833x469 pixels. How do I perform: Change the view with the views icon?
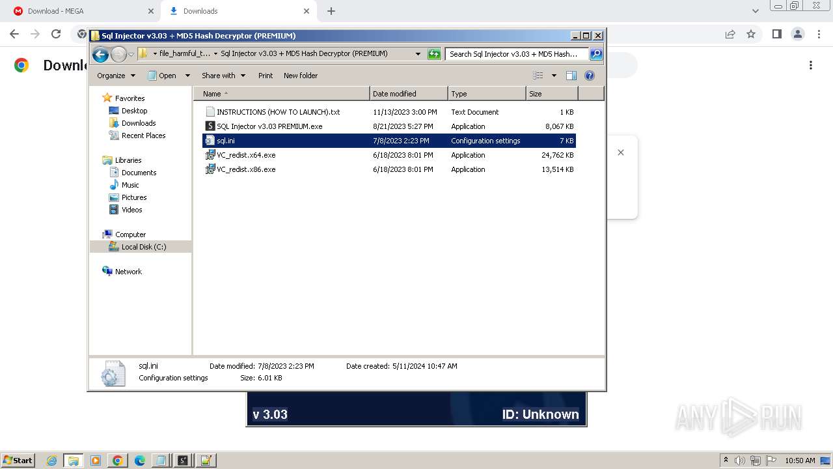point(538,76)
